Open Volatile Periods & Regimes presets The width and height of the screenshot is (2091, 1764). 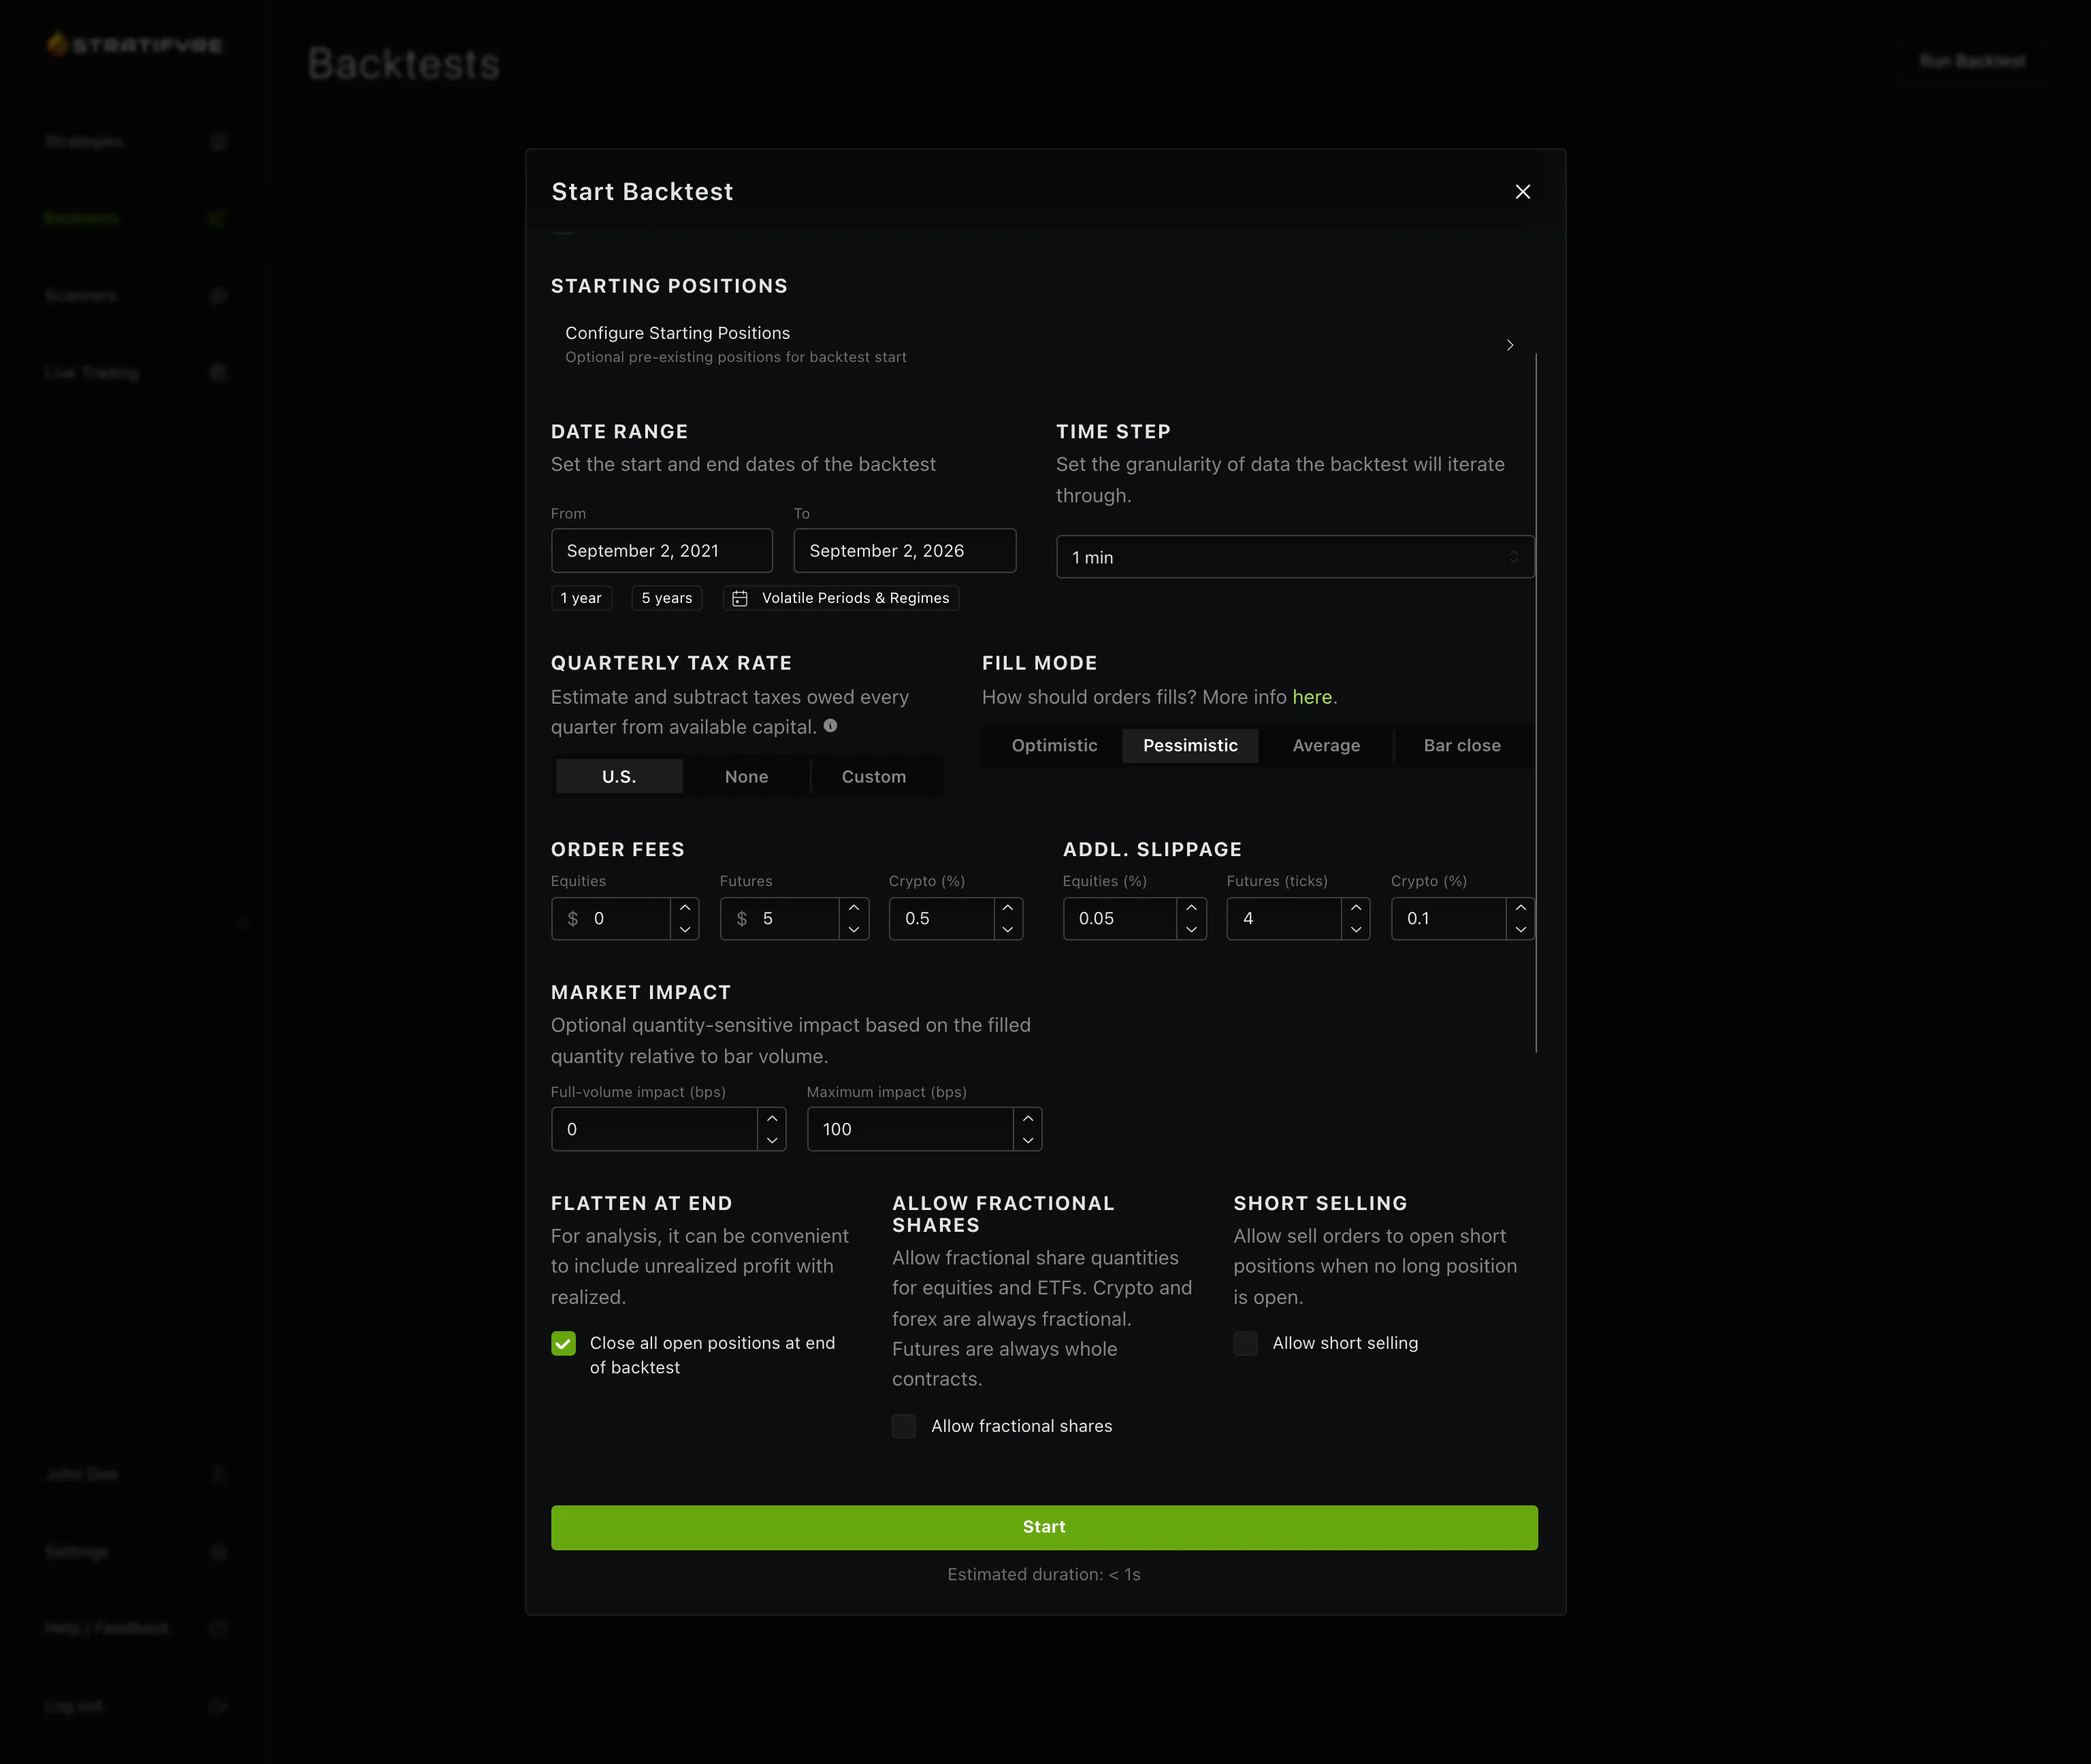840,598
